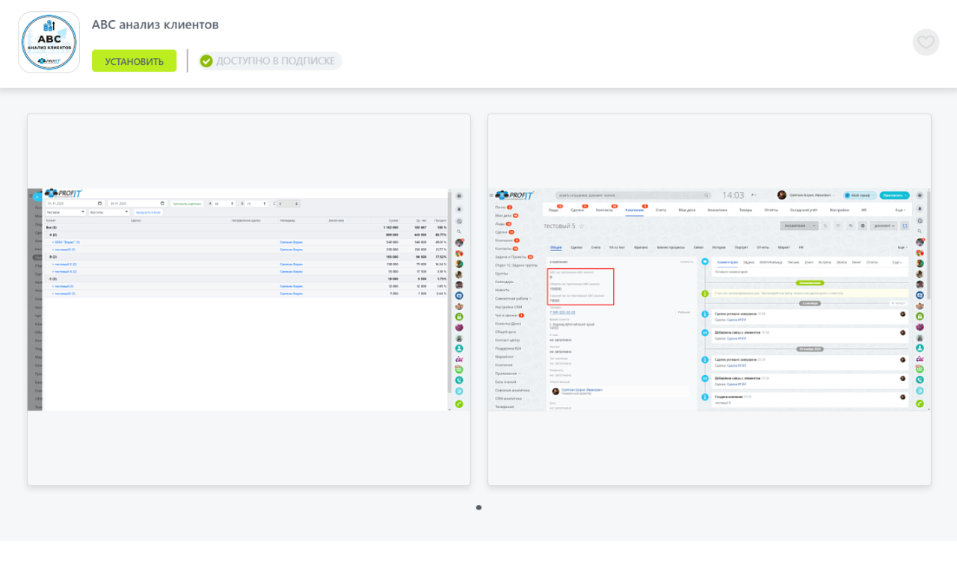Add the app to favorites via heart icon
This screenshot has height=579, width=957.
click(x=926, y=43)
